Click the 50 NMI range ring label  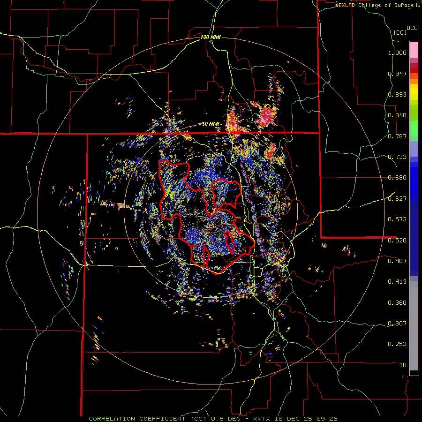[211, 124]
